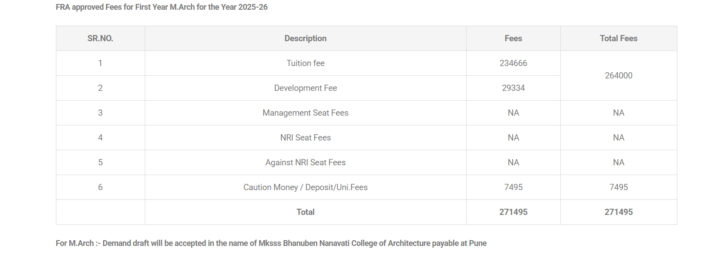
Task: Select the NRI Seat Fees description cell
Action: pos(305,138)
